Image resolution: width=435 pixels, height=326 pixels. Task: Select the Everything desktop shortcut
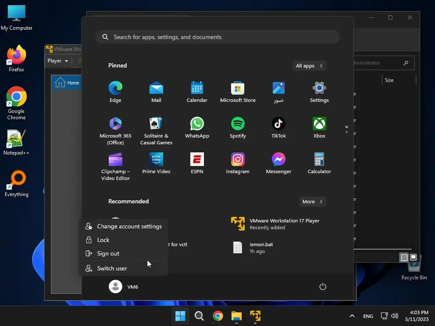point(17,183)
